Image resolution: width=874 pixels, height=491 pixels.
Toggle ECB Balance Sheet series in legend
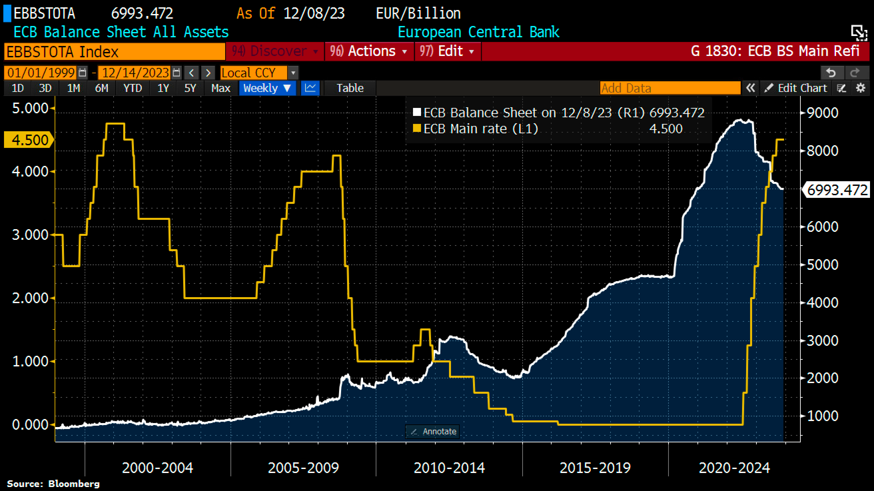click(x=417, y=112)
